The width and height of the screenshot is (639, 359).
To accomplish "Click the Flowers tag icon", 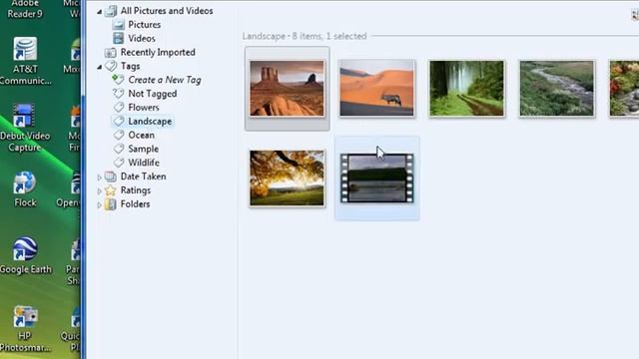I will pyautogui.click(x=119, y=108).
